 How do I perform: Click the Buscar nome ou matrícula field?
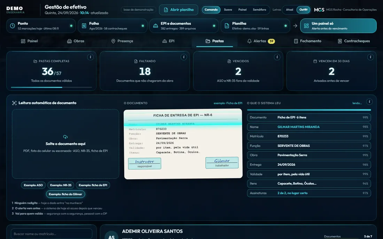pos(52,234)
